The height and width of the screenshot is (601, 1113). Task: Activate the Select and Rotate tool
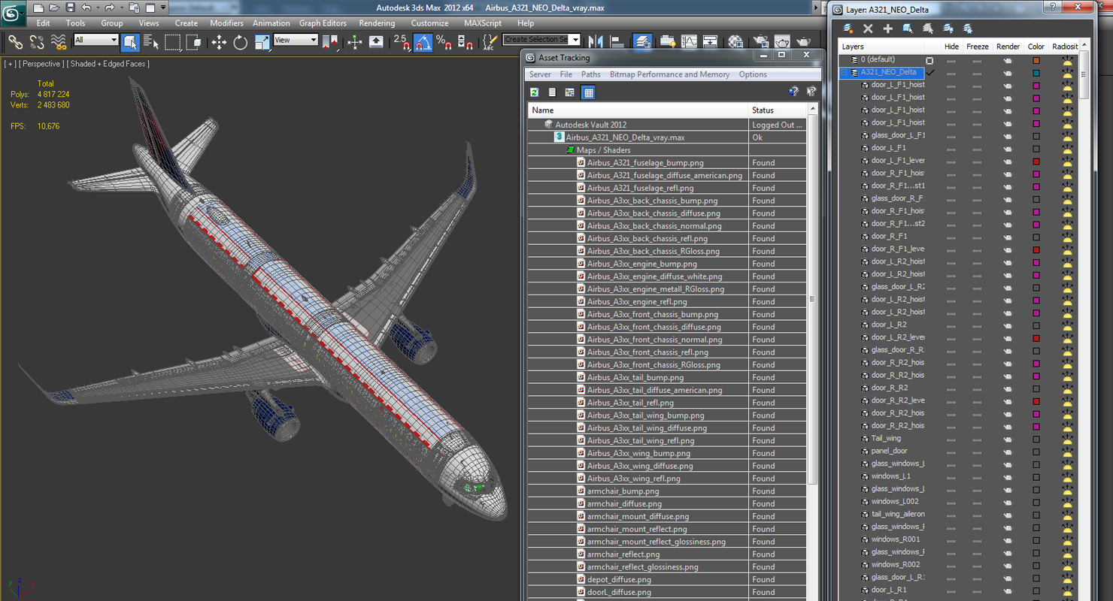[241, 42]
